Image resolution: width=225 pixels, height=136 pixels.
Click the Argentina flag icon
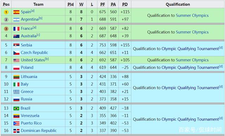(17, 20)
